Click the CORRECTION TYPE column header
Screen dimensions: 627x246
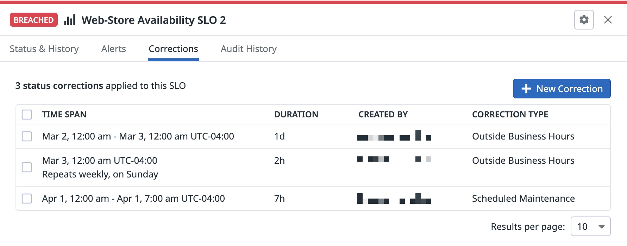click(510, 115)
